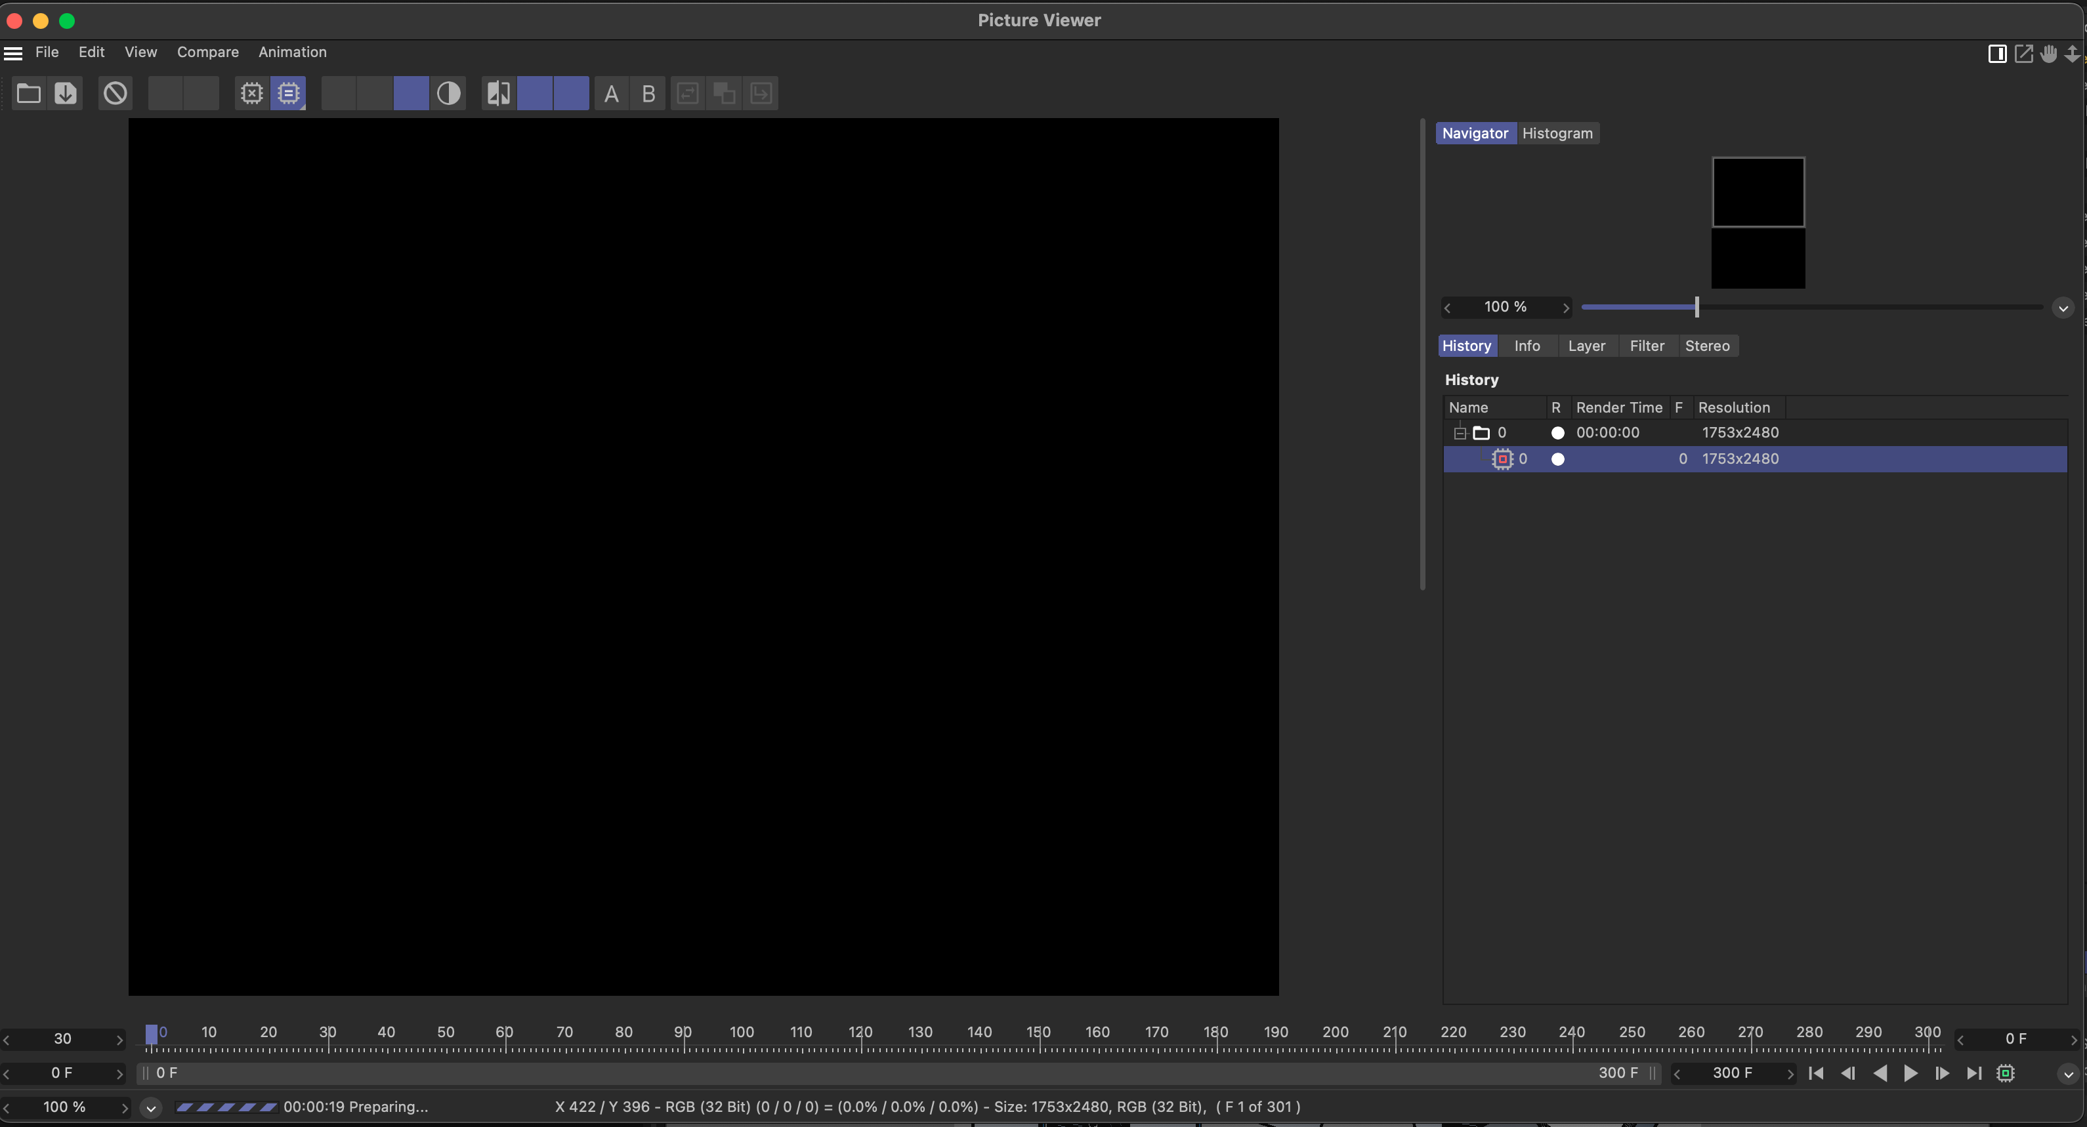
Task: Expand the chevron beside navigator zoom slider
Action: click(2063, 308)
